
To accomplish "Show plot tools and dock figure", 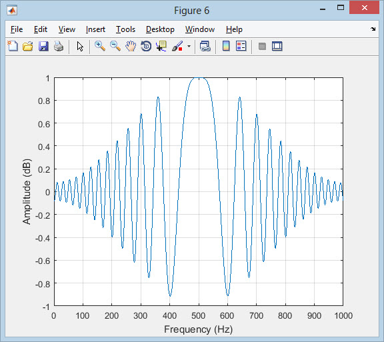I will (x=277, y=46).
